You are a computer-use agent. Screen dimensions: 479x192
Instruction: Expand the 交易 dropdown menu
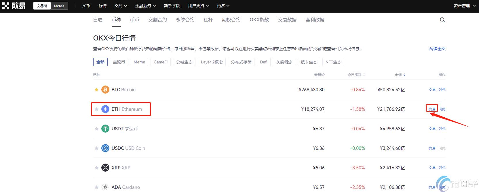(x=121, y=6)
